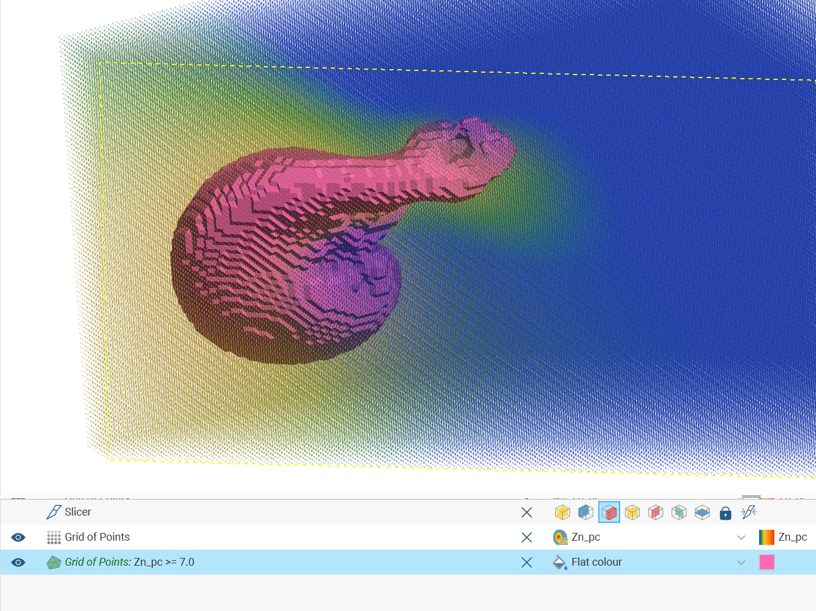Remove the Zn_pc >= 7.0 isosurface from the scene
The width and height of the screenshot is (816, 611).
(x=526, y=563)
